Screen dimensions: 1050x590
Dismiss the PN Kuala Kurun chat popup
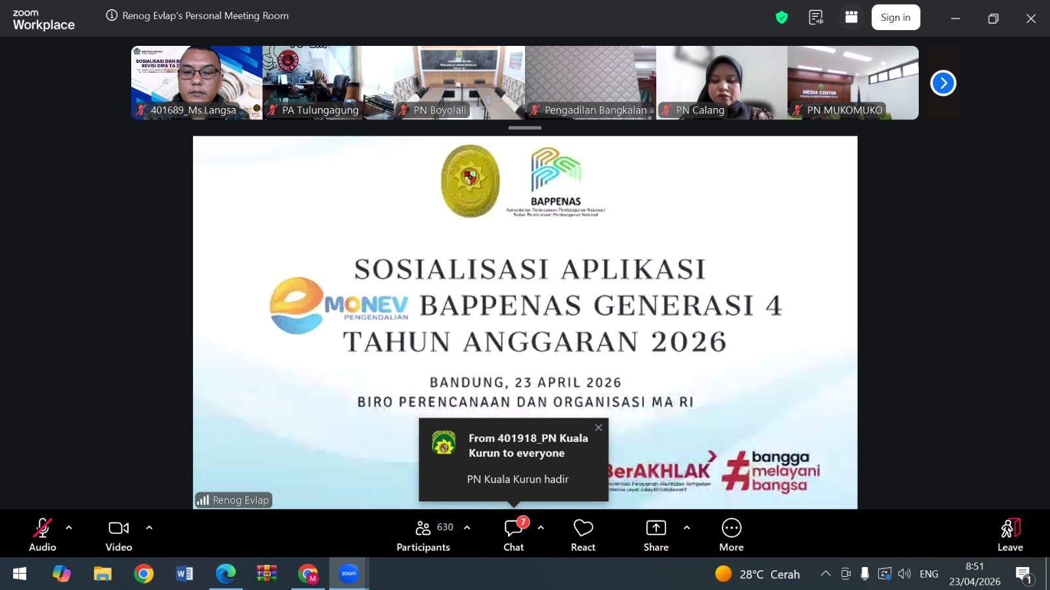click(x=598, y=427)
